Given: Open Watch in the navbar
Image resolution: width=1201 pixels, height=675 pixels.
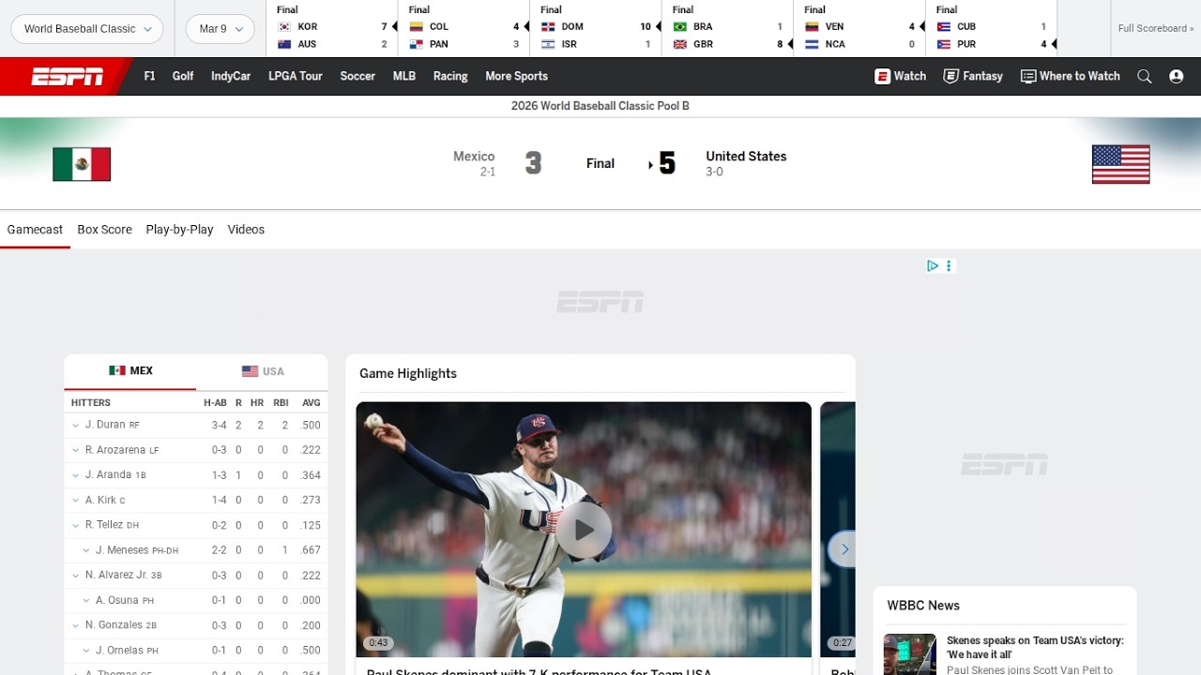Looking at the screenshot, I should point(901,77).
